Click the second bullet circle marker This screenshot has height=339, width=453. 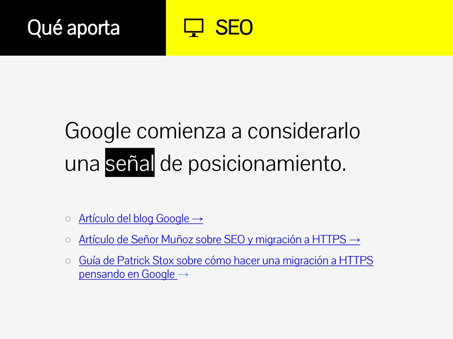coord(68,240)
